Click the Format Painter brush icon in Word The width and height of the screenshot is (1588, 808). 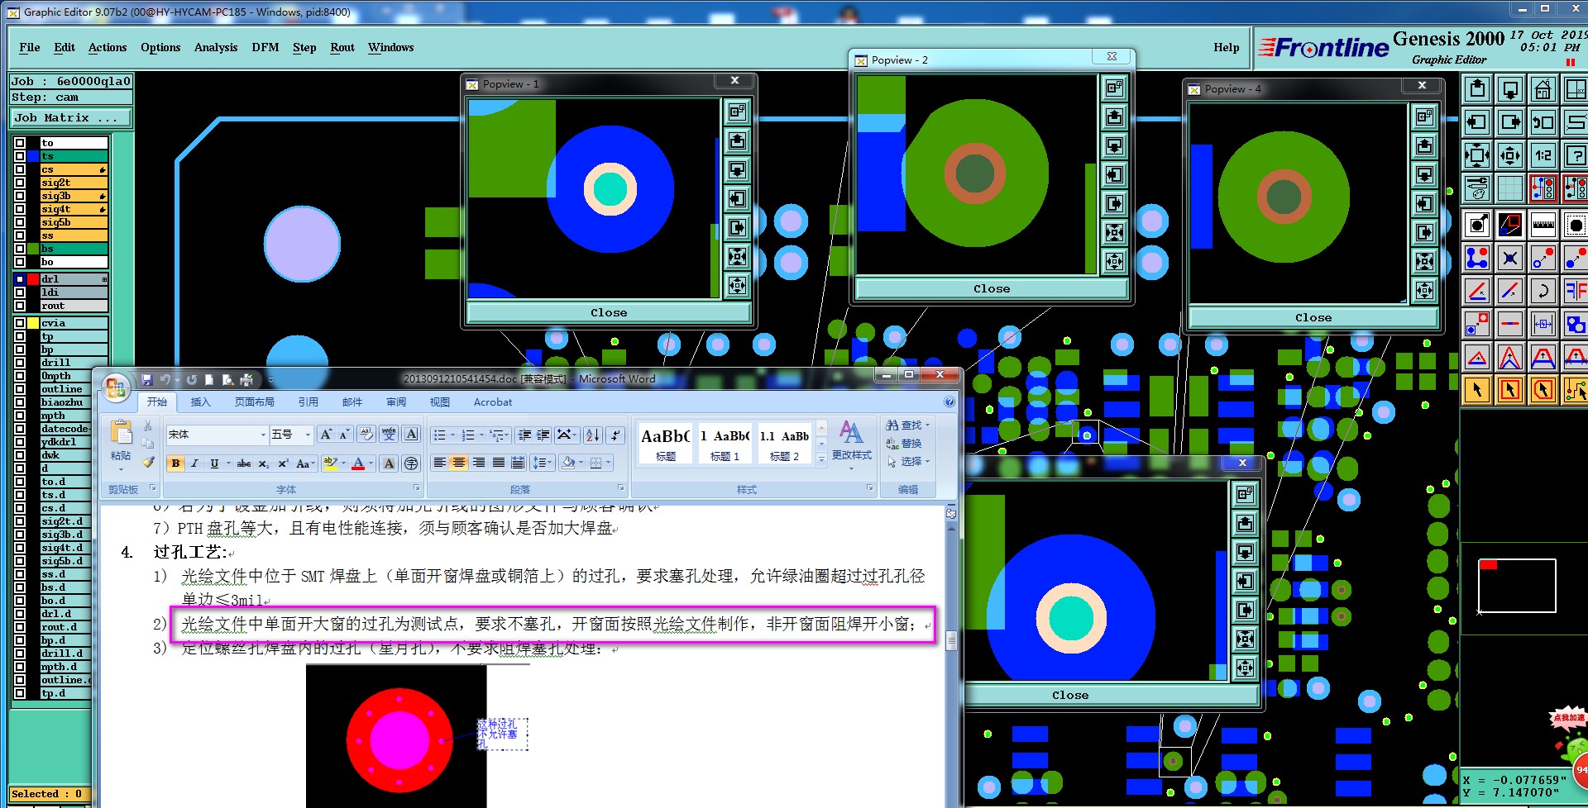click(148, 463)
